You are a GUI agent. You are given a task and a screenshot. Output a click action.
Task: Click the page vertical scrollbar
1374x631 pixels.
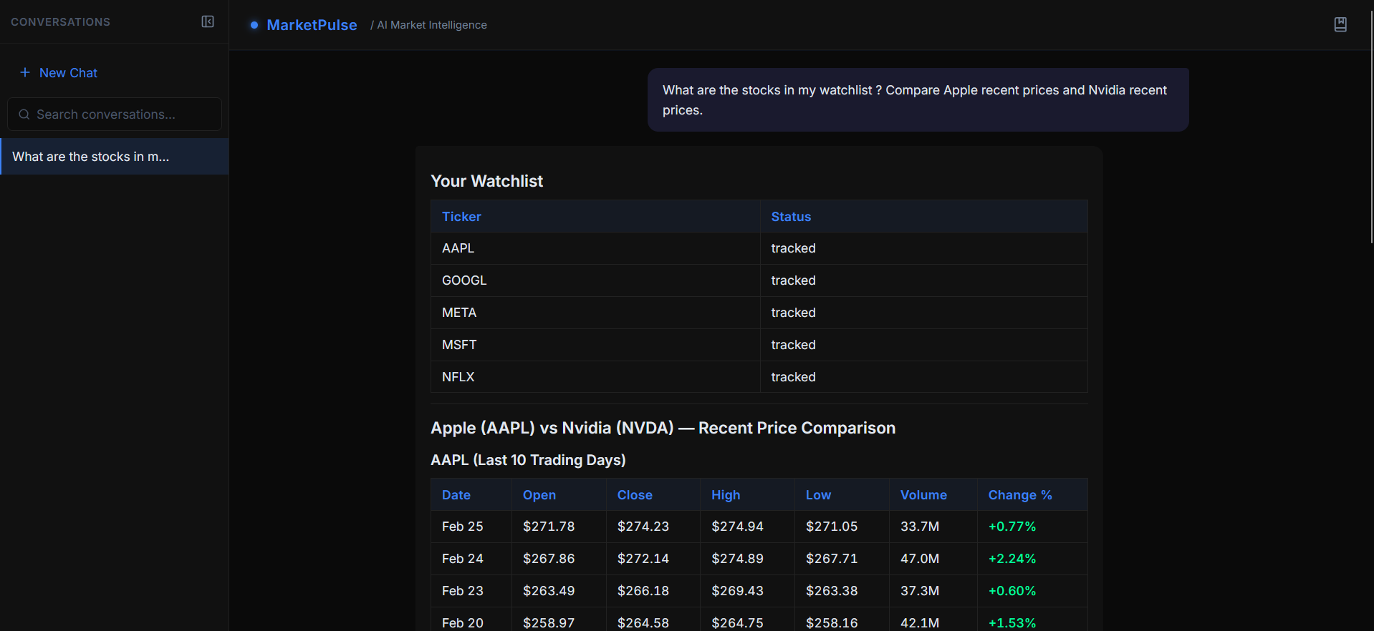tap(1371, 127)
